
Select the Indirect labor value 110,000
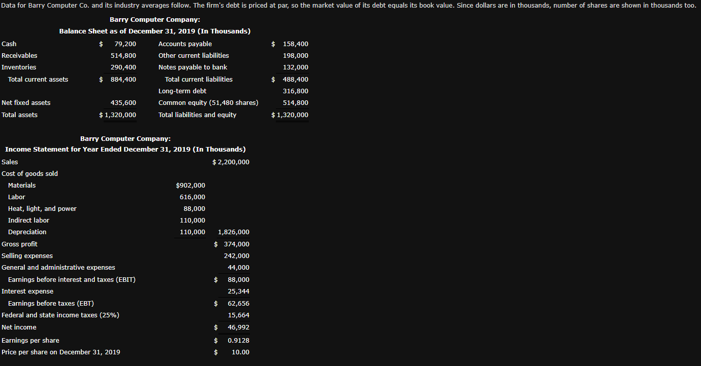[193, 221]
